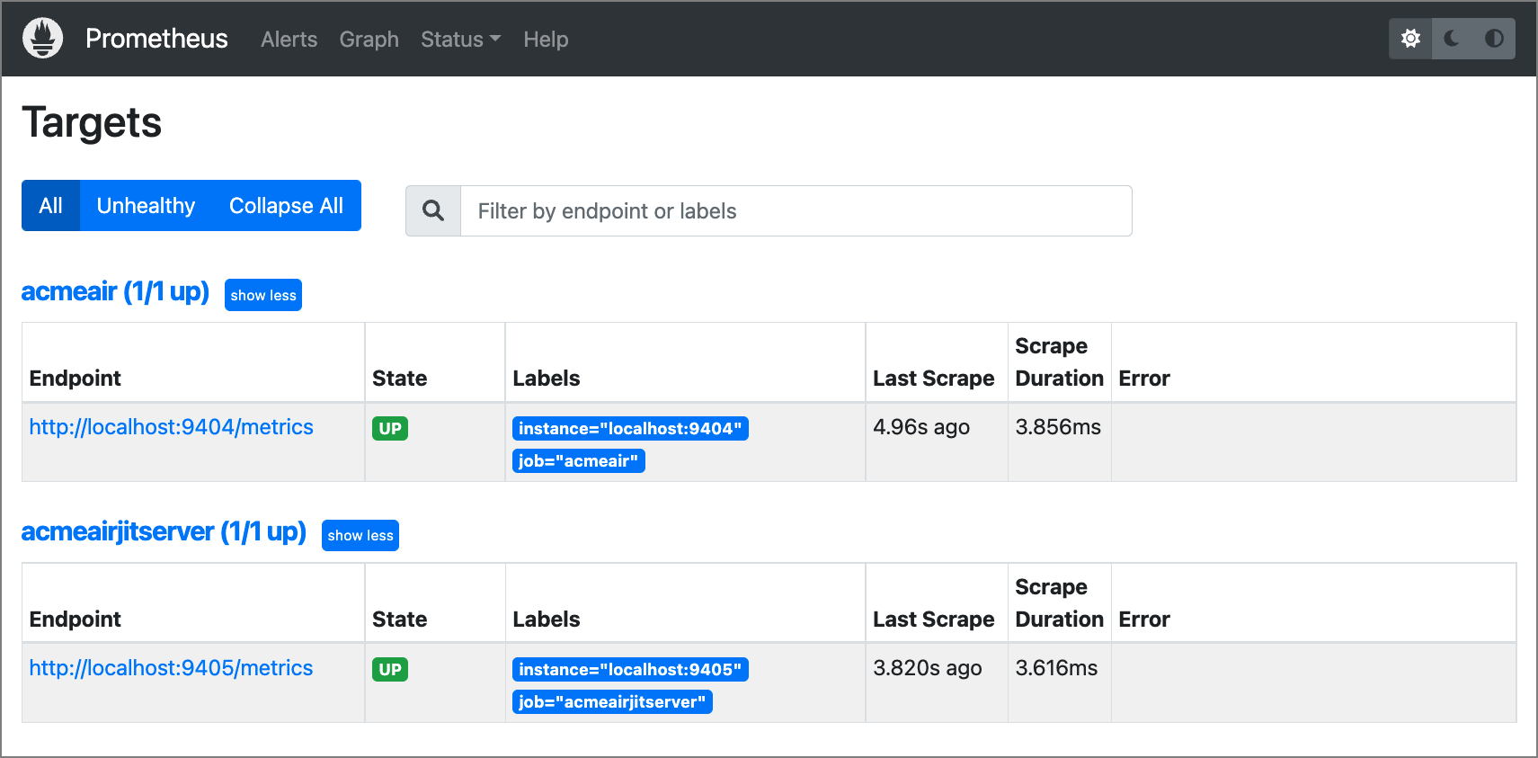Click the Prometheus brand title
Screen dimensions: 1538x758
click(x=156, y=39)
